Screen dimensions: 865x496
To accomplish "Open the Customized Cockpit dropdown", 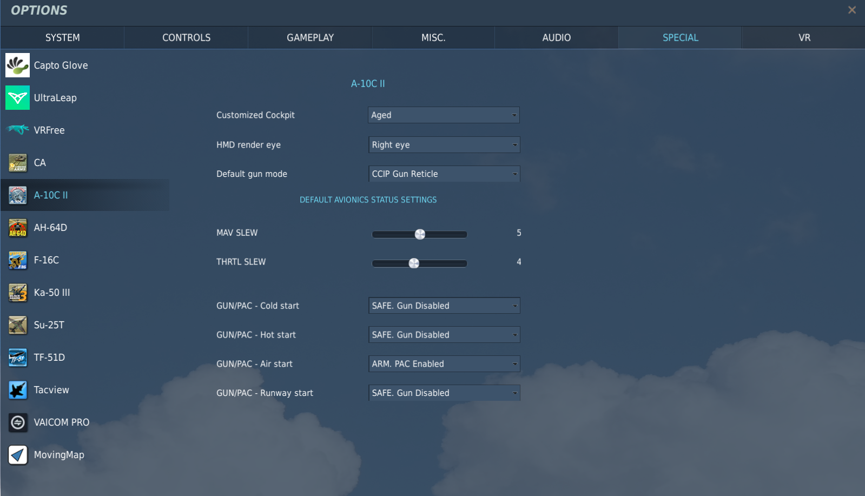I will 444,115.
